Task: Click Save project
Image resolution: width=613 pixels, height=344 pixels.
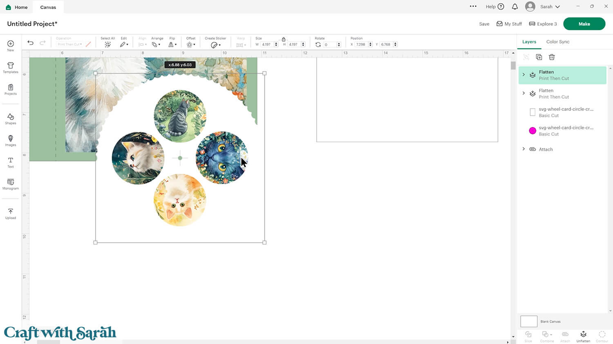Action: tap(484, 24)
